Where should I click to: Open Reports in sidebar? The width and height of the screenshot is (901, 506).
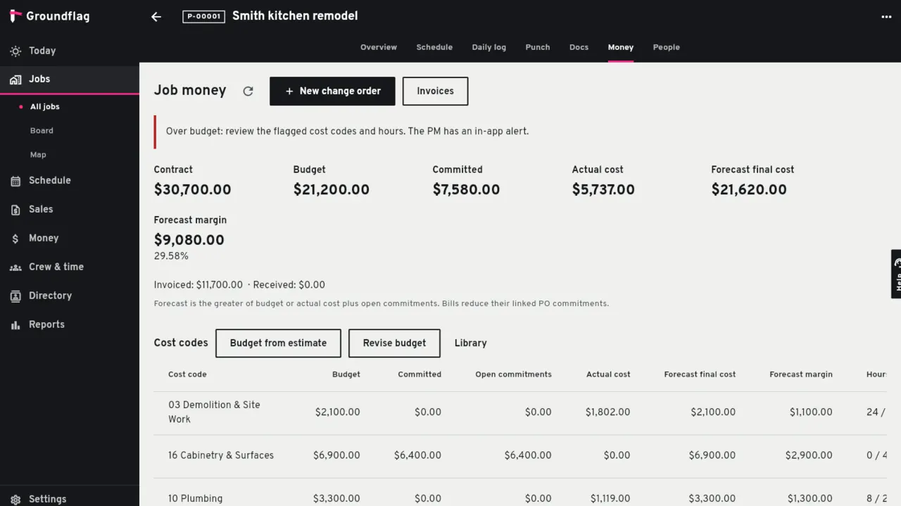pyautogui.click(x=70, y=324)
